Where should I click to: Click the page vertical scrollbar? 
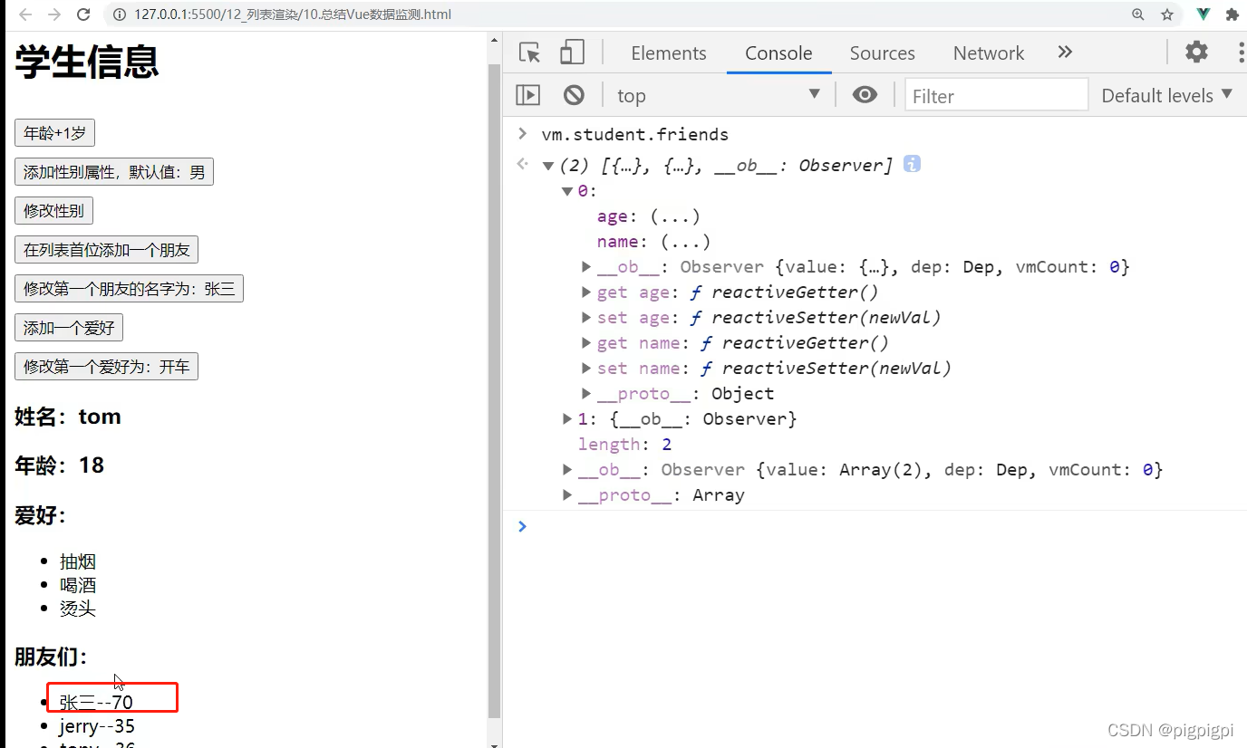[x=495, y=389]
